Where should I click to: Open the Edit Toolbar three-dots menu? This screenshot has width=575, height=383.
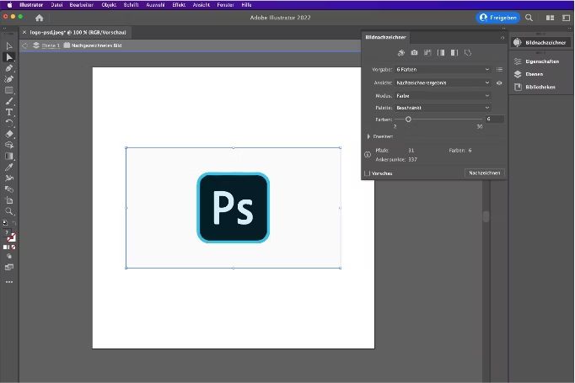9,282
